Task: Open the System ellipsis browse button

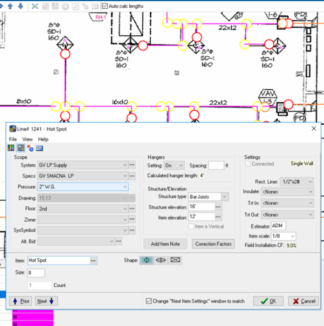Action: (x=132, y=165)
